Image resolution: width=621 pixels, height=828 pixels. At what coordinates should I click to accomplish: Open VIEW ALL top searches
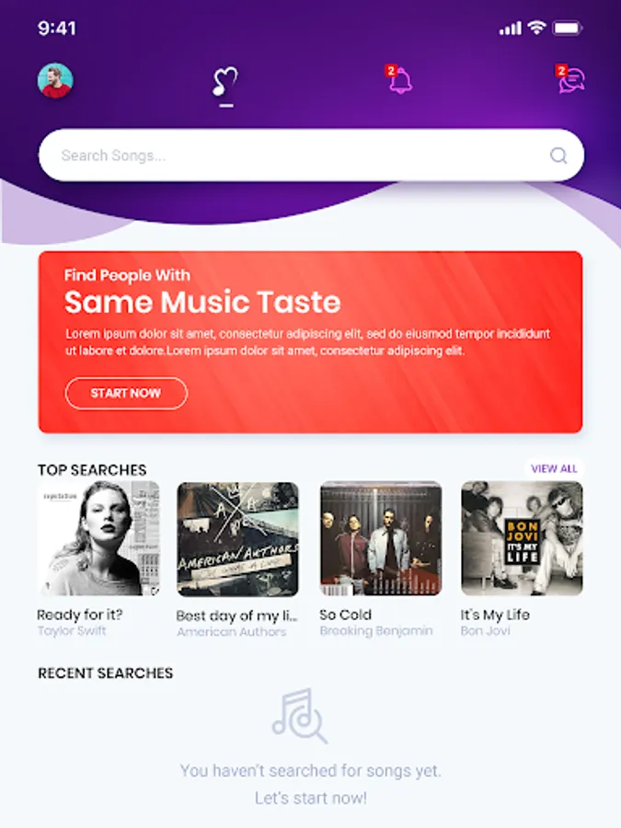click(554, 468)
